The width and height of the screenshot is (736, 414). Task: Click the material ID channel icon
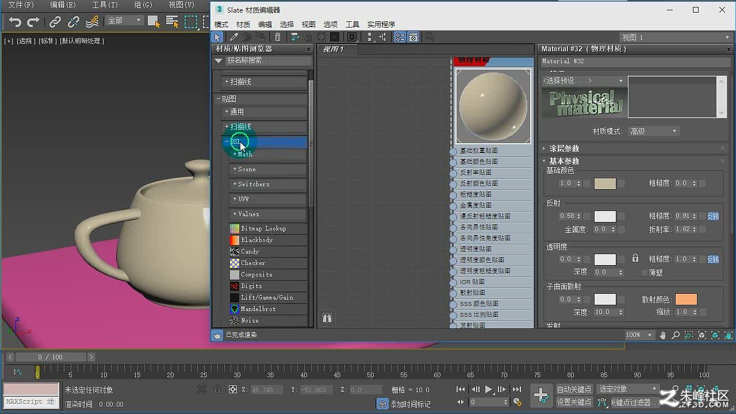click(352, 37)
